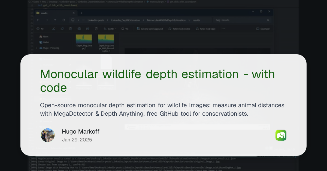Click the Cut scissors icon in File Explorer
Viewport: 327px width, 171px height.
pyautogui.click(x=54, y=29)
